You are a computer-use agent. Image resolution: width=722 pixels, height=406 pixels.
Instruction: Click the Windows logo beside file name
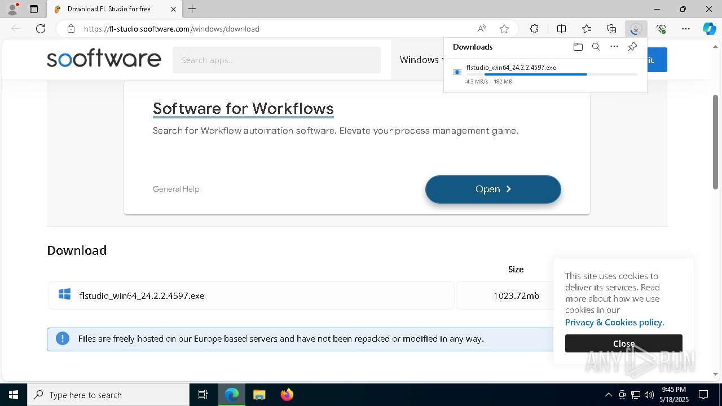coord(64,294)
